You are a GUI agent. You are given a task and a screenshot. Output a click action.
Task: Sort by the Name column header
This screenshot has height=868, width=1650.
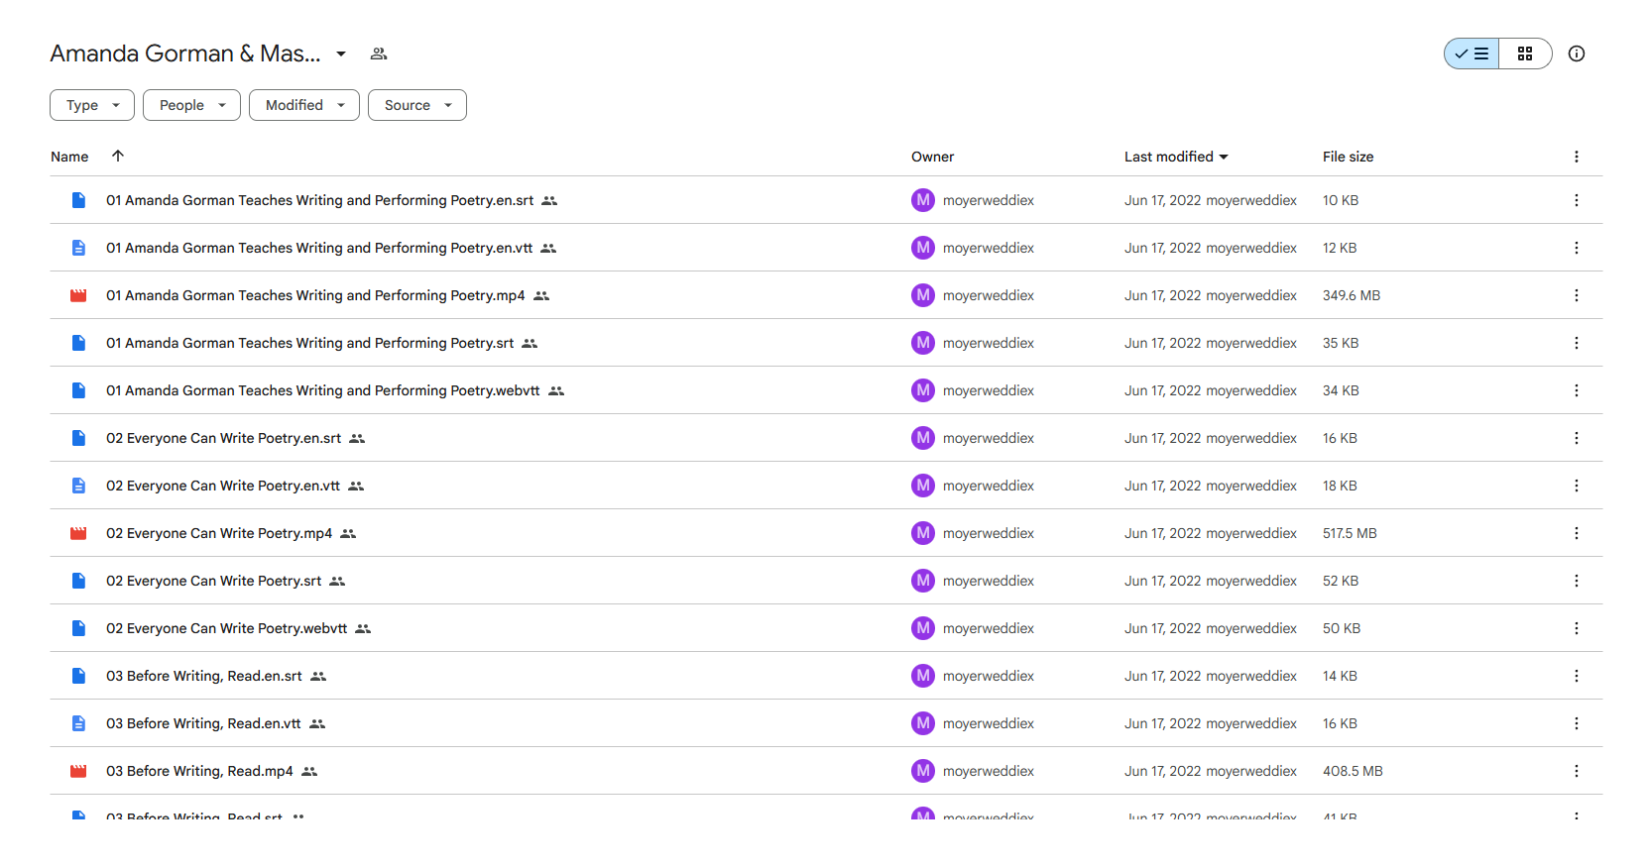(x=69, y=157)
